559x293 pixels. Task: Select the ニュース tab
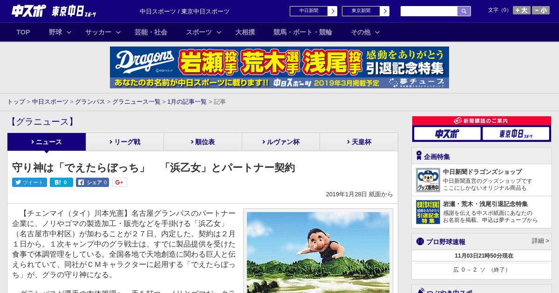click(47, 142)
